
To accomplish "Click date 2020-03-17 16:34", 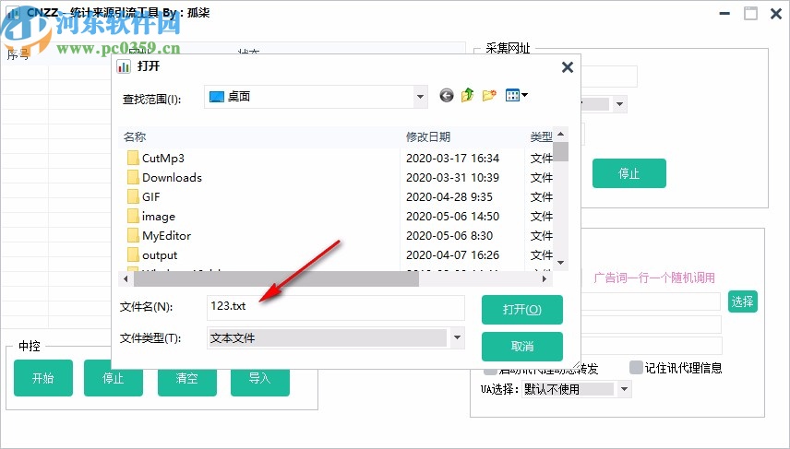I will point(452,158).
